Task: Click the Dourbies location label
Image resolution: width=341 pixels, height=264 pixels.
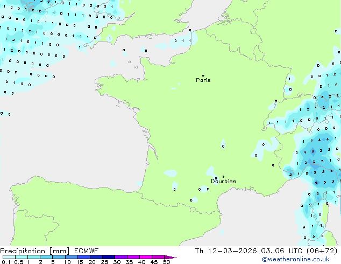Action: point(223,181)
